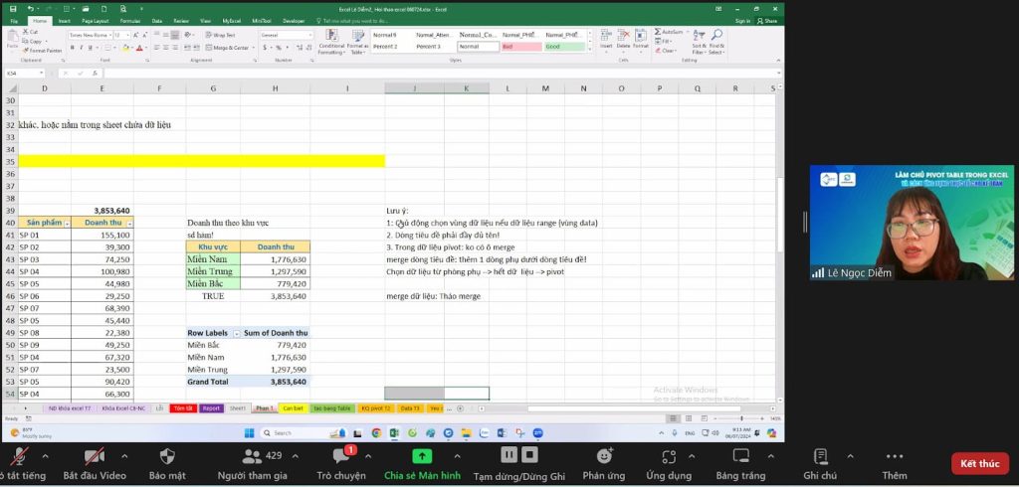1019x487 pixels.
Task: Apply percent style
Action: [279, 48]
